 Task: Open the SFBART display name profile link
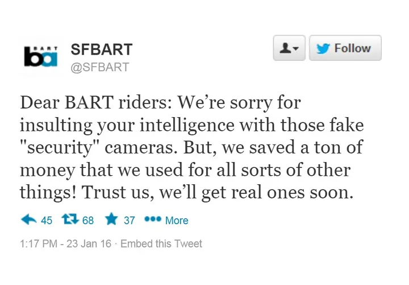coord(101,49)
